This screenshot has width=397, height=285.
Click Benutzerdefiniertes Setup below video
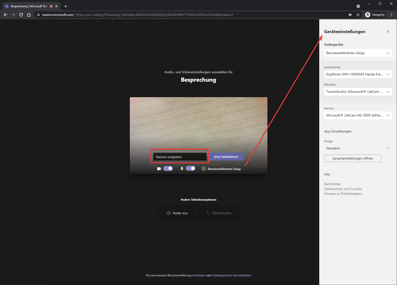(x=224, y=169)
